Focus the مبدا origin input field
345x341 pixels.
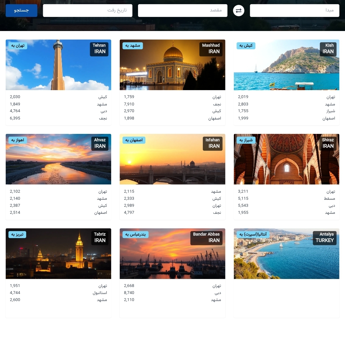pyautogui.click(x=295, y=10)
